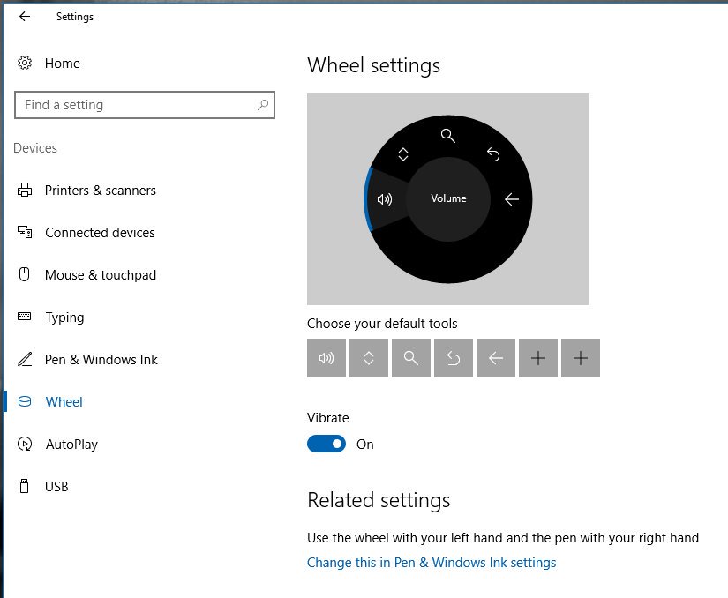The image size is (728, 598).
Task: Click the Devices section label
Action: click(35, 148)
